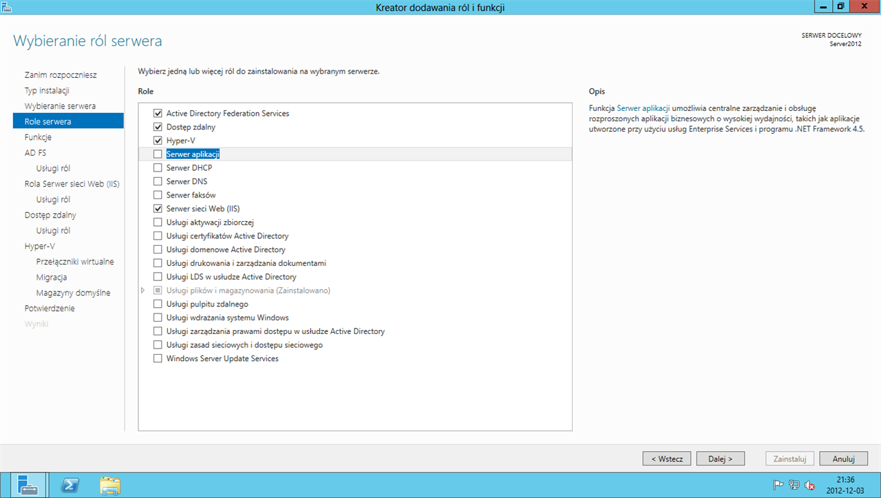Image resolution: width=881 pixels, height=498 pixels.
Task: Go to Zanim rozpoczniesz step
Action: coord(61,74)
